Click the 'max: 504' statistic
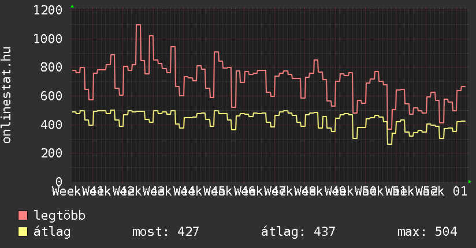The width and height of the screenshot is (476, 248). coord(427,232)
